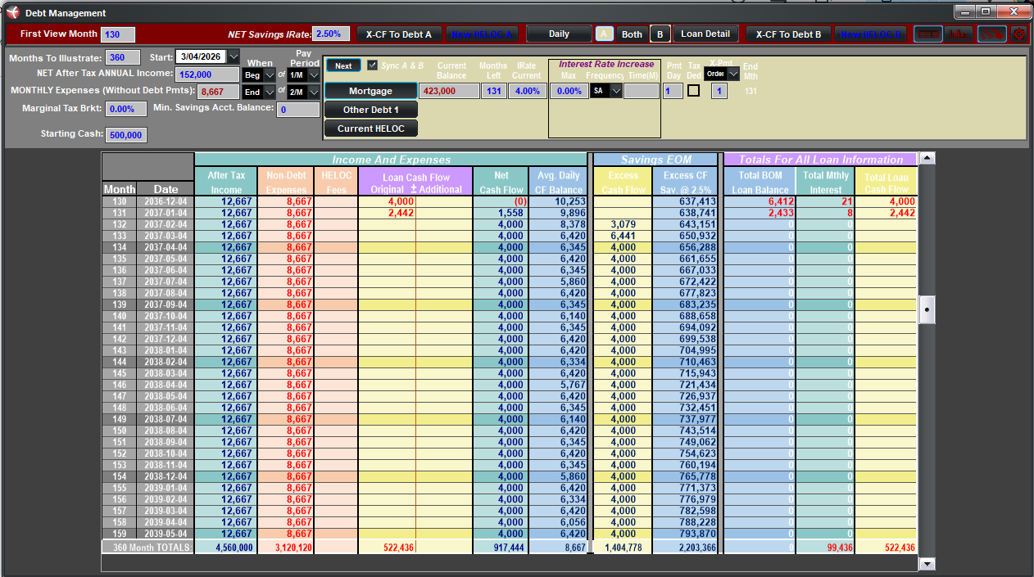Click Total Mthly Interest total 99,436
This screenshot has height=577, width=1034.
[x=825, y=548]
